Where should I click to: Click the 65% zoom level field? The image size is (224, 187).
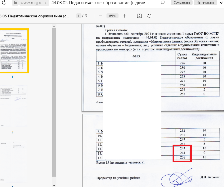point(113,16)
